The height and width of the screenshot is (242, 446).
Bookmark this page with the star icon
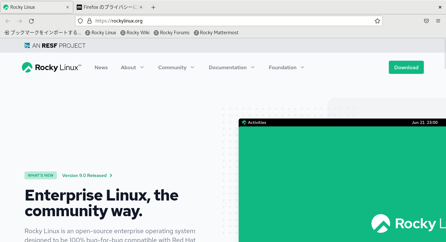(x=377, y=21)
